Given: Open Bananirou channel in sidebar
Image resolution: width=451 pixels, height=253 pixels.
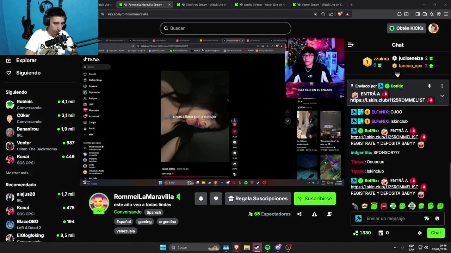Looking at the screenshot, I should coord(40,132).
